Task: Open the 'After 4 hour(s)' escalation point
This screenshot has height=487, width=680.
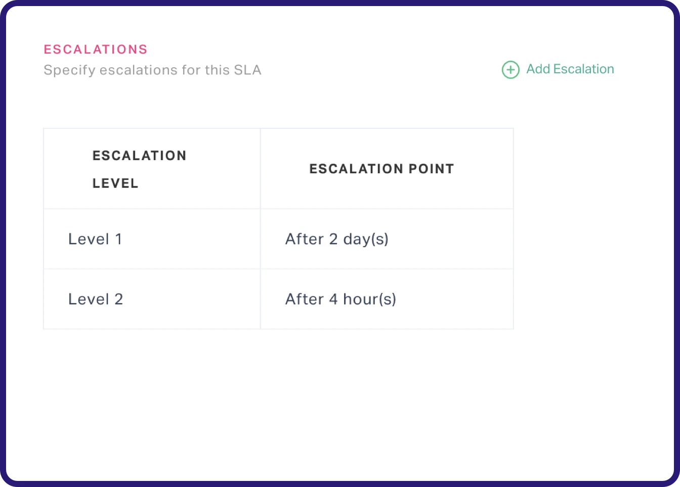Action: coord(341,299)
